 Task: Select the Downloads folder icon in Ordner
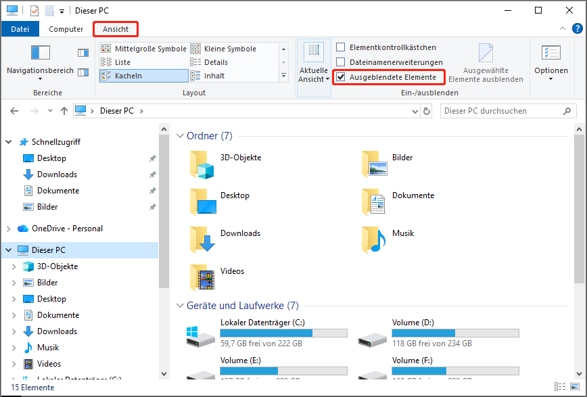pyautogui.click(x=202, y=239)
